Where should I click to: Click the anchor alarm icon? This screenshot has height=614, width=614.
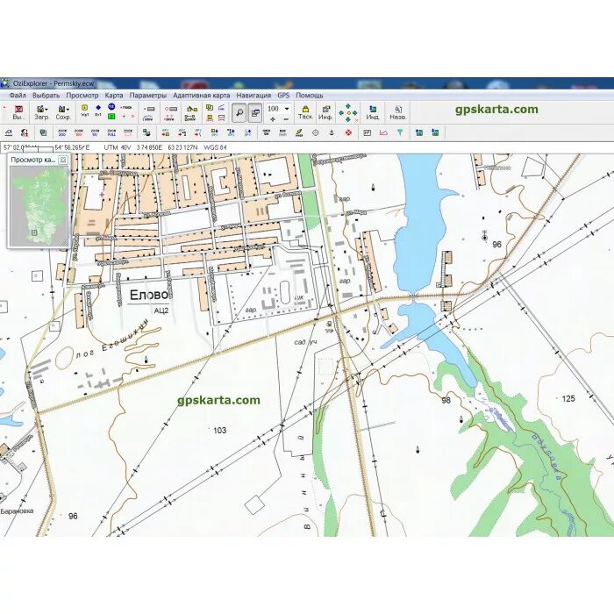(332, 133)
